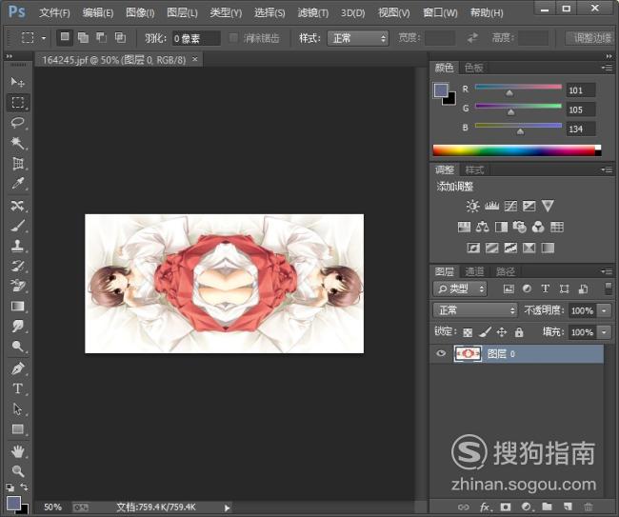619x517 pixels.
Task: Select the Zoom tool
Action: pyautogui.click(x=17, y=471)
